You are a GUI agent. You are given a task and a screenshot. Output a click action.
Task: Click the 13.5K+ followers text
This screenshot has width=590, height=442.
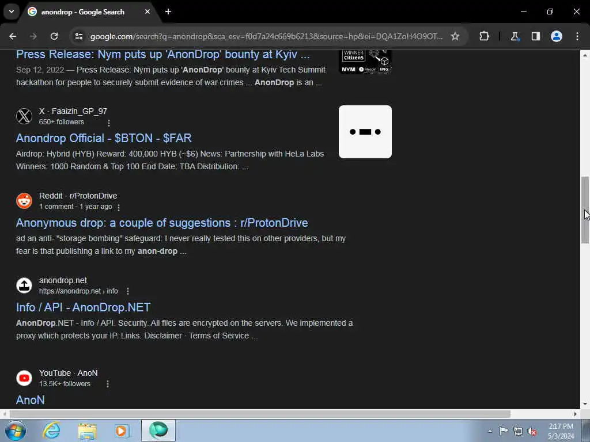[65, 384]
